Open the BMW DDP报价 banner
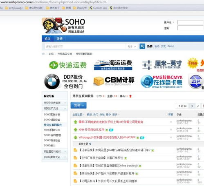The height and width of the screenshot is (186, 204). (65, 81)
